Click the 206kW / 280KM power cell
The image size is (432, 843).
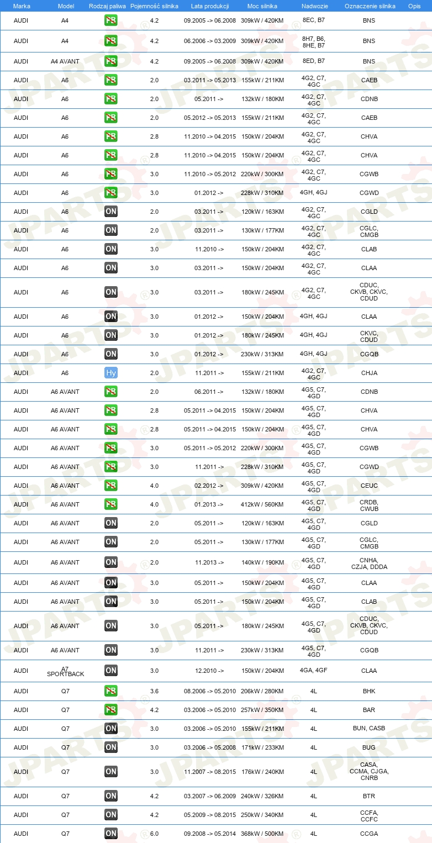click(x=262, y=691)
